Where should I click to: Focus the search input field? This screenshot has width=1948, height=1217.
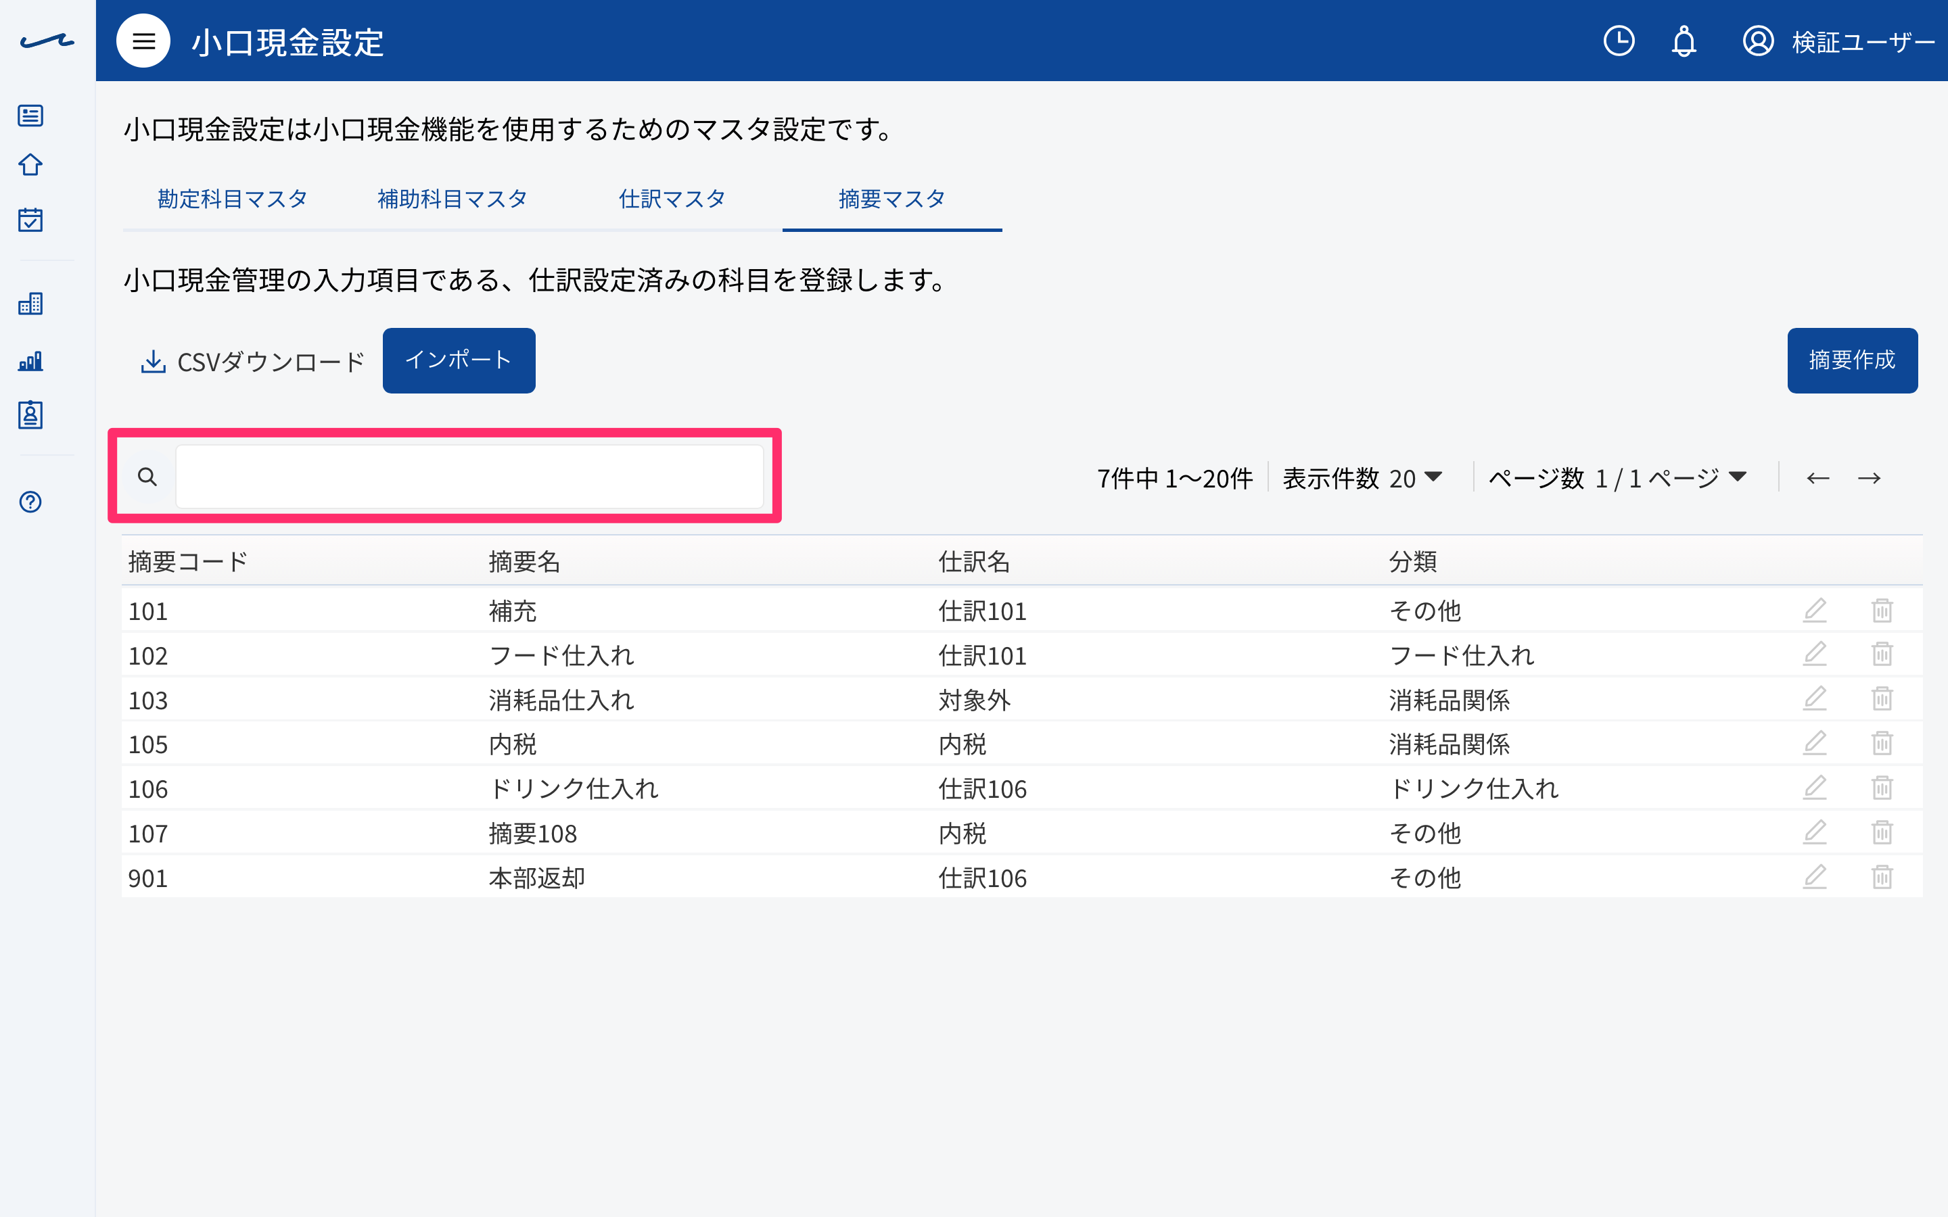coord(469,477)
